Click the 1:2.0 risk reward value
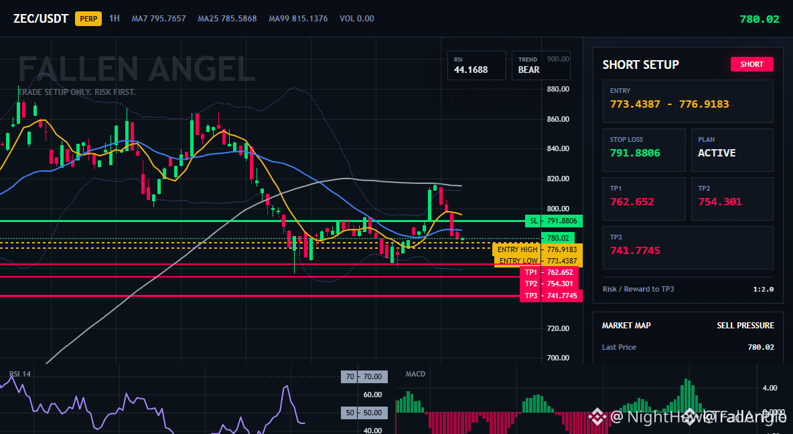 (x=763, y=289)
